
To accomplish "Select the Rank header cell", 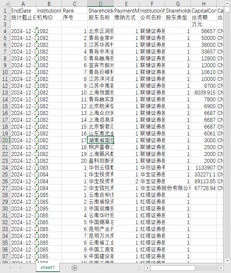I will click(74, 11).
